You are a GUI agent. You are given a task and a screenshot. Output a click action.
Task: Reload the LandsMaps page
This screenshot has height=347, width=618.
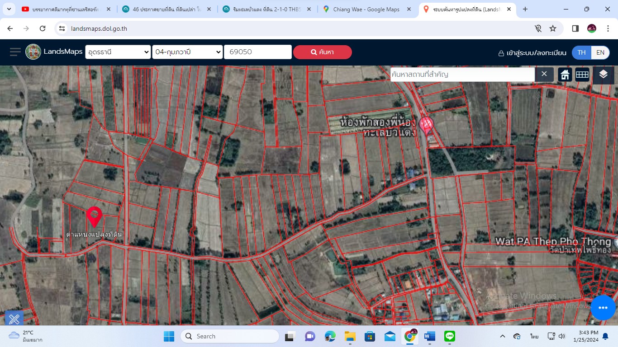[x=43, y=28]
